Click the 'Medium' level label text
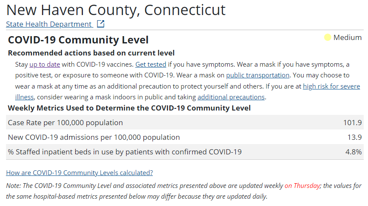The width and height of the screenshot is (368, 206). point(347,37)
